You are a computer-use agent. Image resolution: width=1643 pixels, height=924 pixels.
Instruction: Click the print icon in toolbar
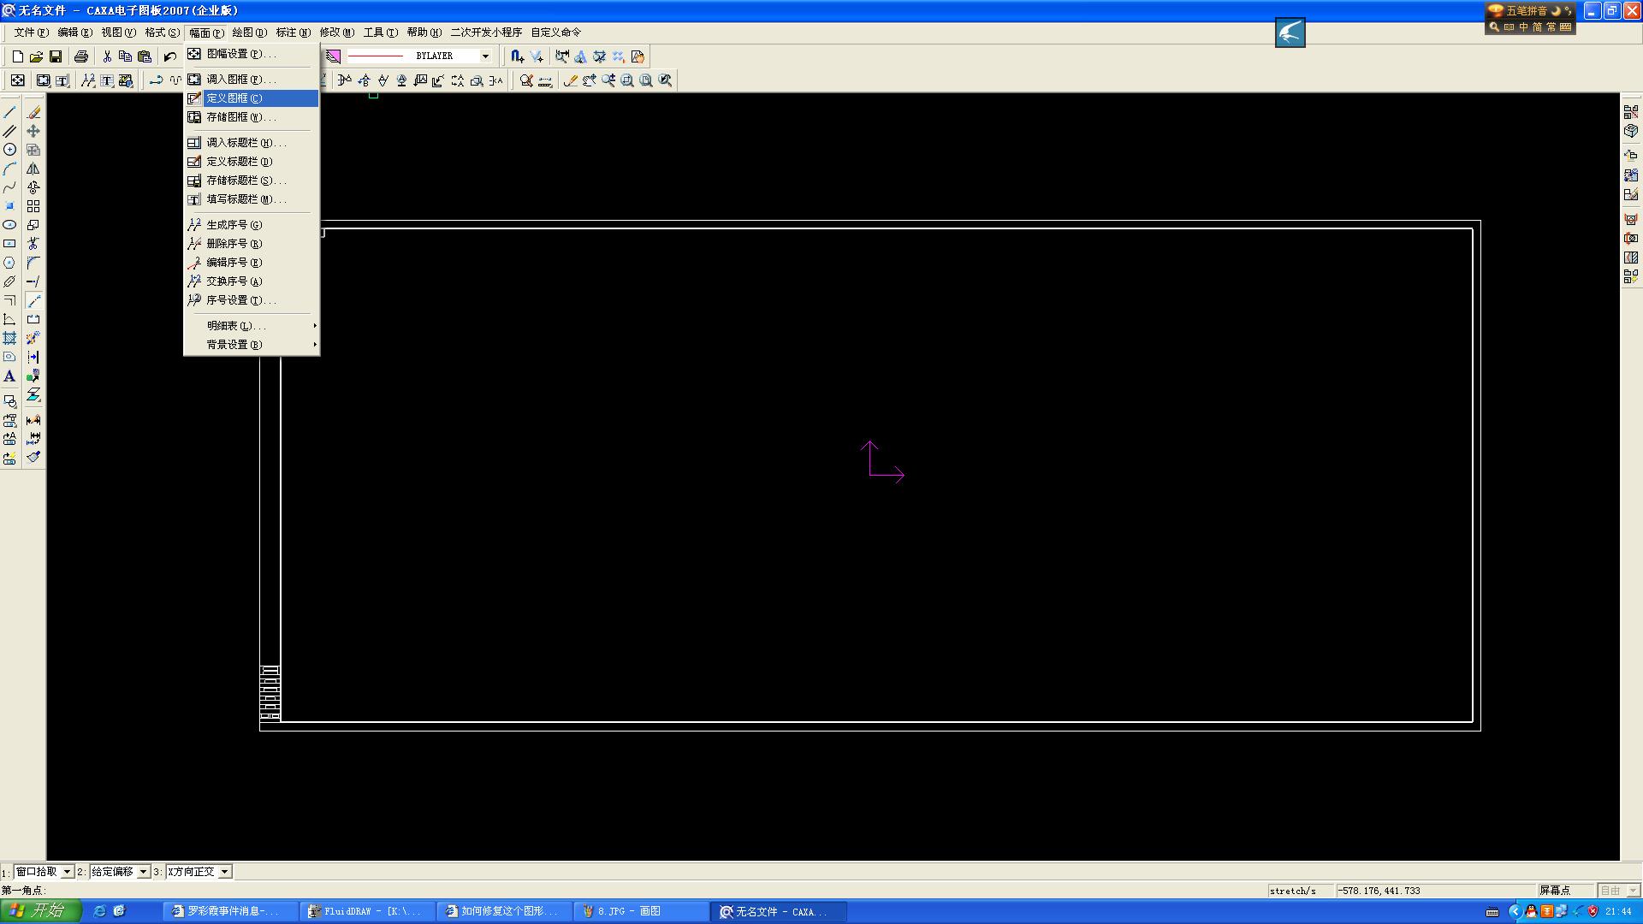[x=81, y=56]
